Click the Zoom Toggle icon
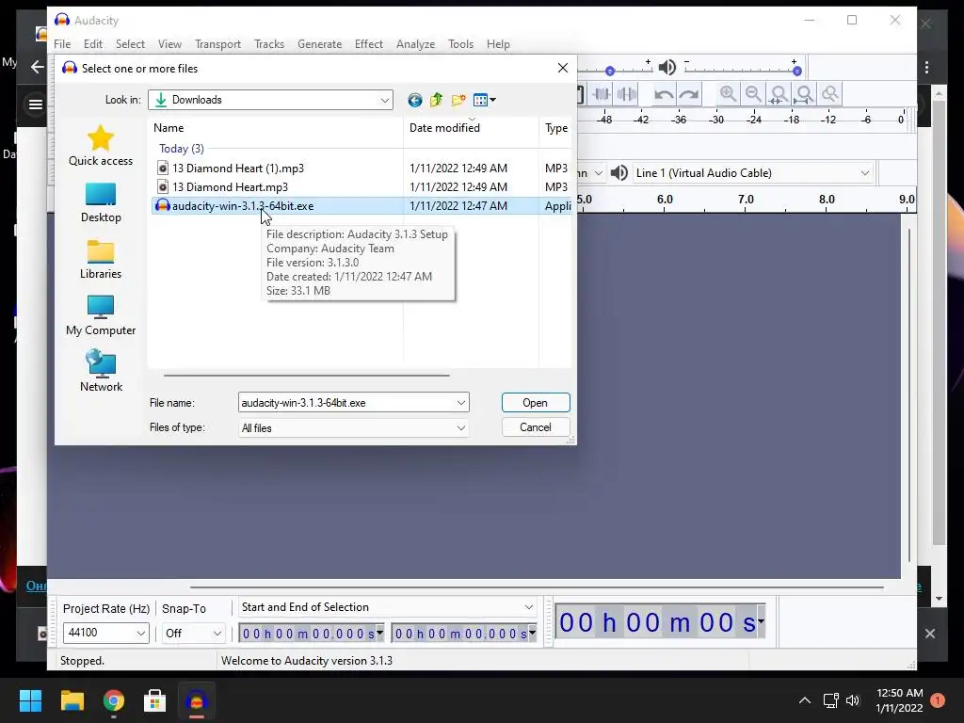964x723 pixels. coord(830,94)
